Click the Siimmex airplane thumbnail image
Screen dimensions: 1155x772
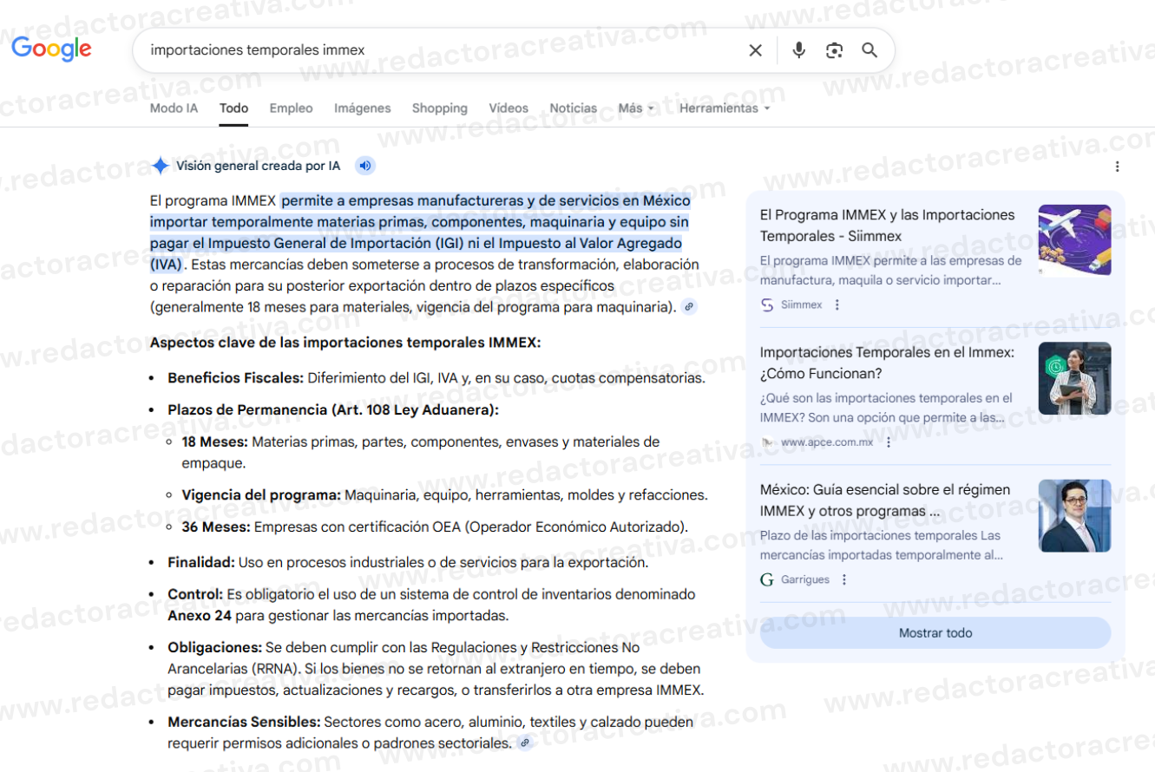coord(1074,241)
